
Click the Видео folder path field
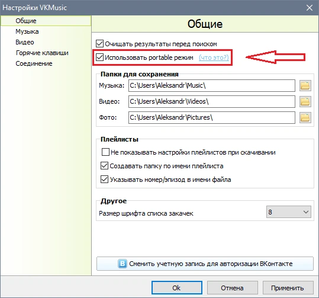(212, 101)
